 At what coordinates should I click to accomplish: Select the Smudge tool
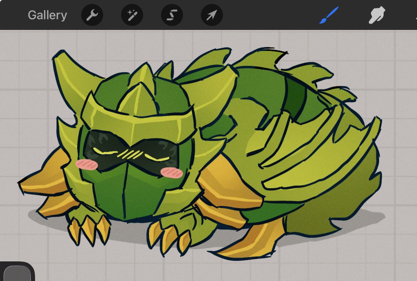[x=377, y=16]
